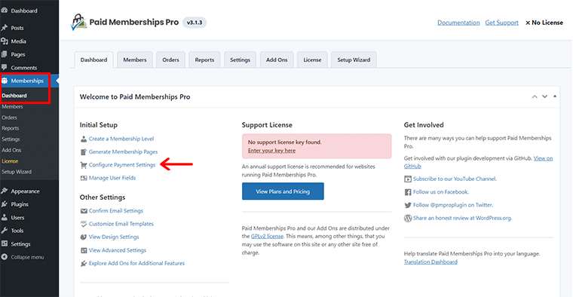Open the Configure Payment Settings link

coord(122,165)
